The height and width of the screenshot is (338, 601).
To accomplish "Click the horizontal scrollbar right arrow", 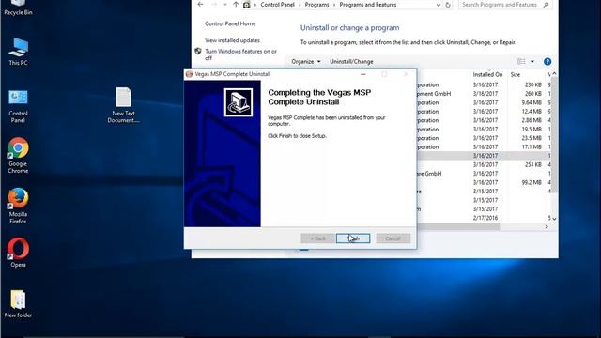I will point(547,227).
